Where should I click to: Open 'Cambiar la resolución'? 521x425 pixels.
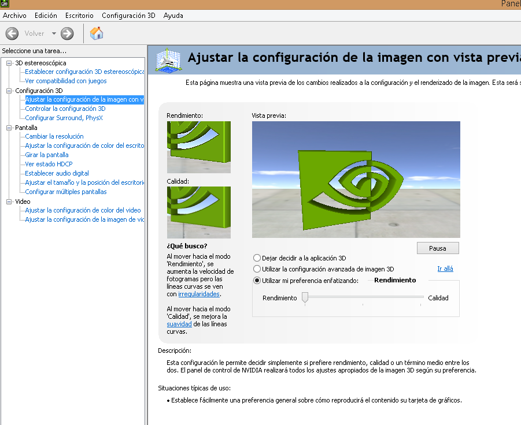(x=54, y=136)
